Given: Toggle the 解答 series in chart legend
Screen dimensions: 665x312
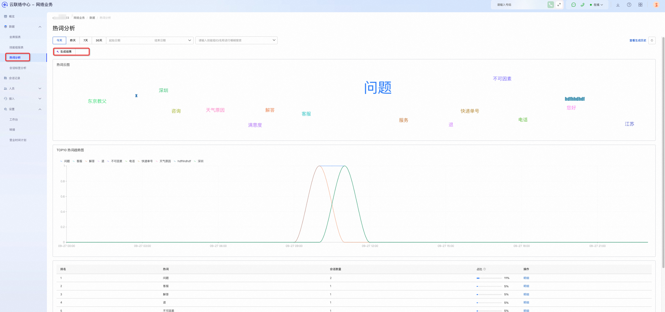Looking at the screenshot, I should coord(90,161).
